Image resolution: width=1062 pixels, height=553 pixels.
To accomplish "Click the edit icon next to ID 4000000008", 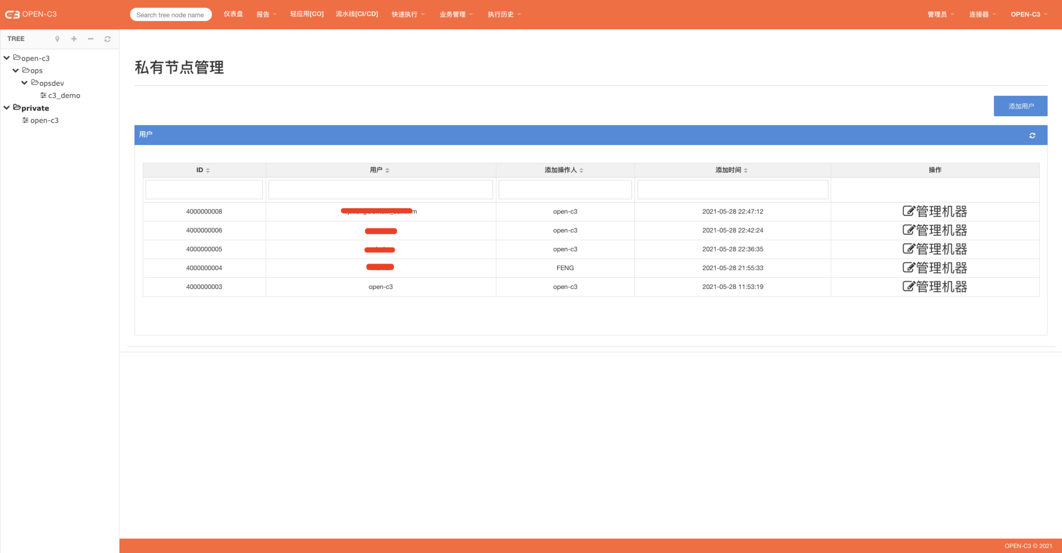I will pos(907,211).
